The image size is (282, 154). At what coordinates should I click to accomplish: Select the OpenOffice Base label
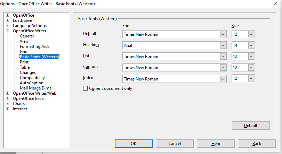tap(28, 99)
